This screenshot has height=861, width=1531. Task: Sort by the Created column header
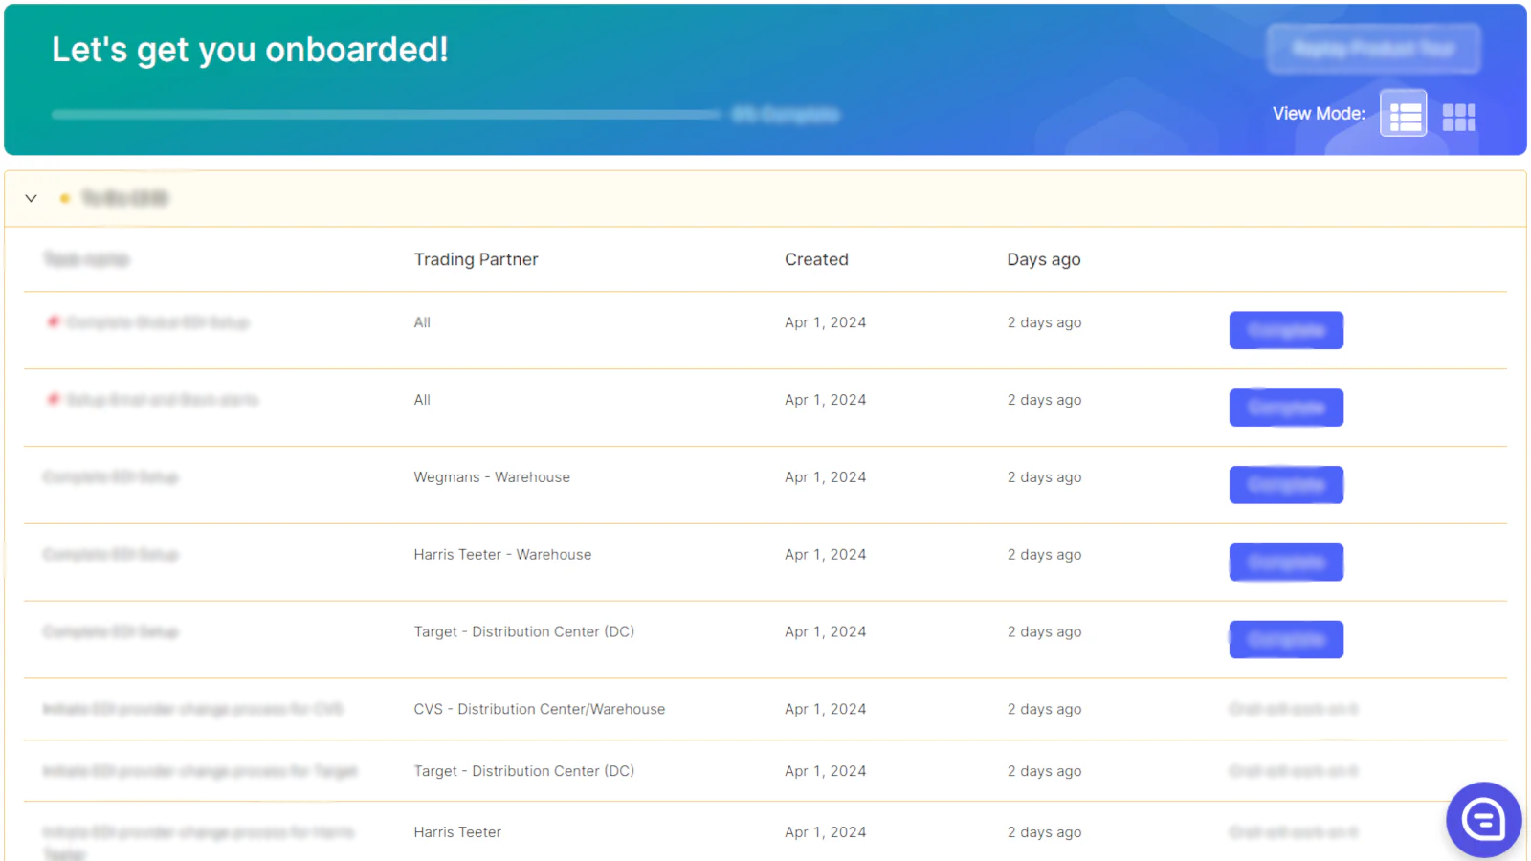[816, 259]
